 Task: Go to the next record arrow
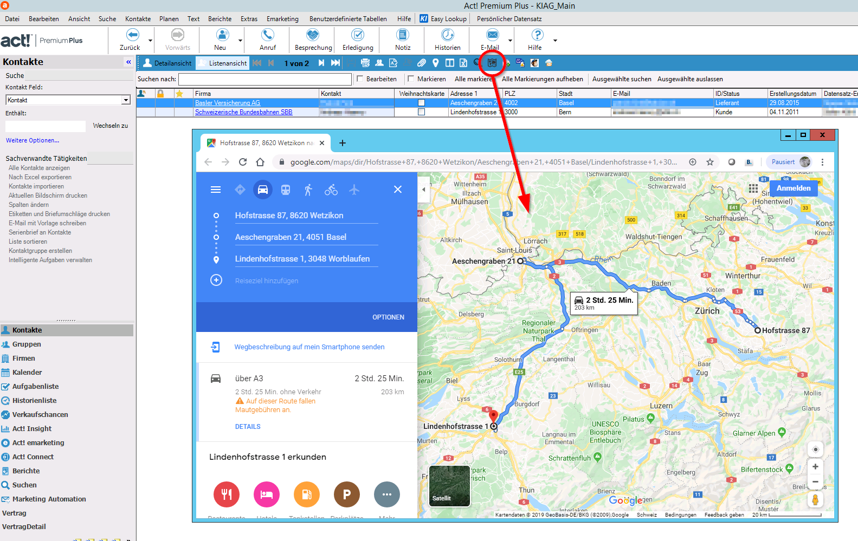coord(321,63)
